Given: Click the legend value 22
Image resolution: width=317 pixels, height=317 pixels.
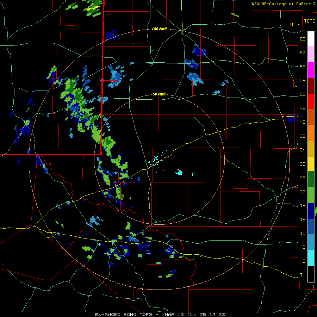Looking at the screenshot, I should [x=303, y=192].
